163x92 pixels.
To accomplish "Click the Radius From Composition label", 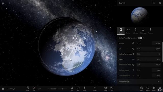I will [x=128, y=38].
